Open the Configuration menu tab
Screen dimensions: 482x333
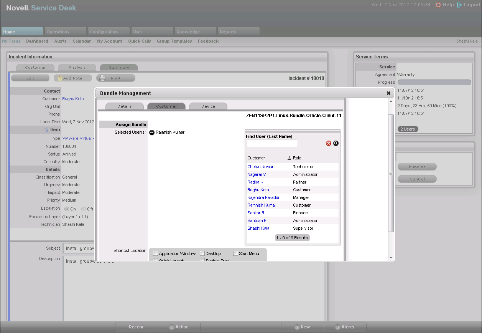(109, 32)
